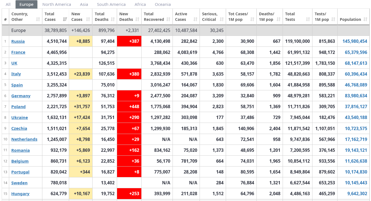Sort by Total Tests arrows icon
The height and width of the screenshot is (201, 371).
click(x=308, y=19)
